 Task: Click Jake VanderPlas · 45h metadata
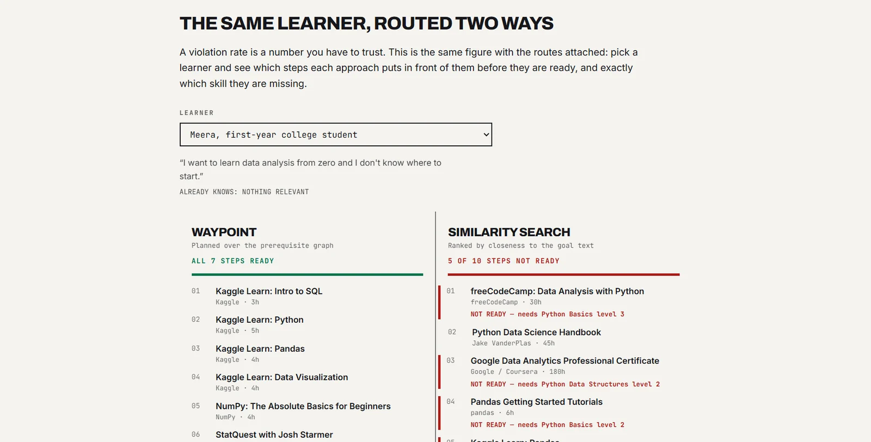[513, 343]
